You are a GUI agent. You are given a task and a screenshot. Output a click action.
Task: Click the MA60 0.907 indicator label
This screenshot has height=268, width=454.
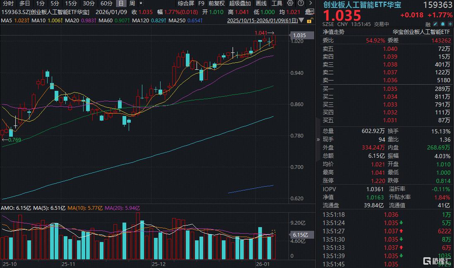pyautogui.click(x=114, y=21)
